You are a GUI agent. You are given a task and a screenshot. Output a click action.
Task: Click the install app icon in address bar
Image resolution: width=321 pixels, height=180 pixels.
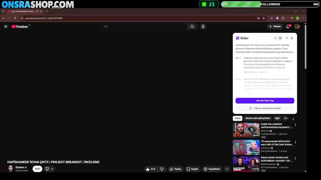click(258, 18)
